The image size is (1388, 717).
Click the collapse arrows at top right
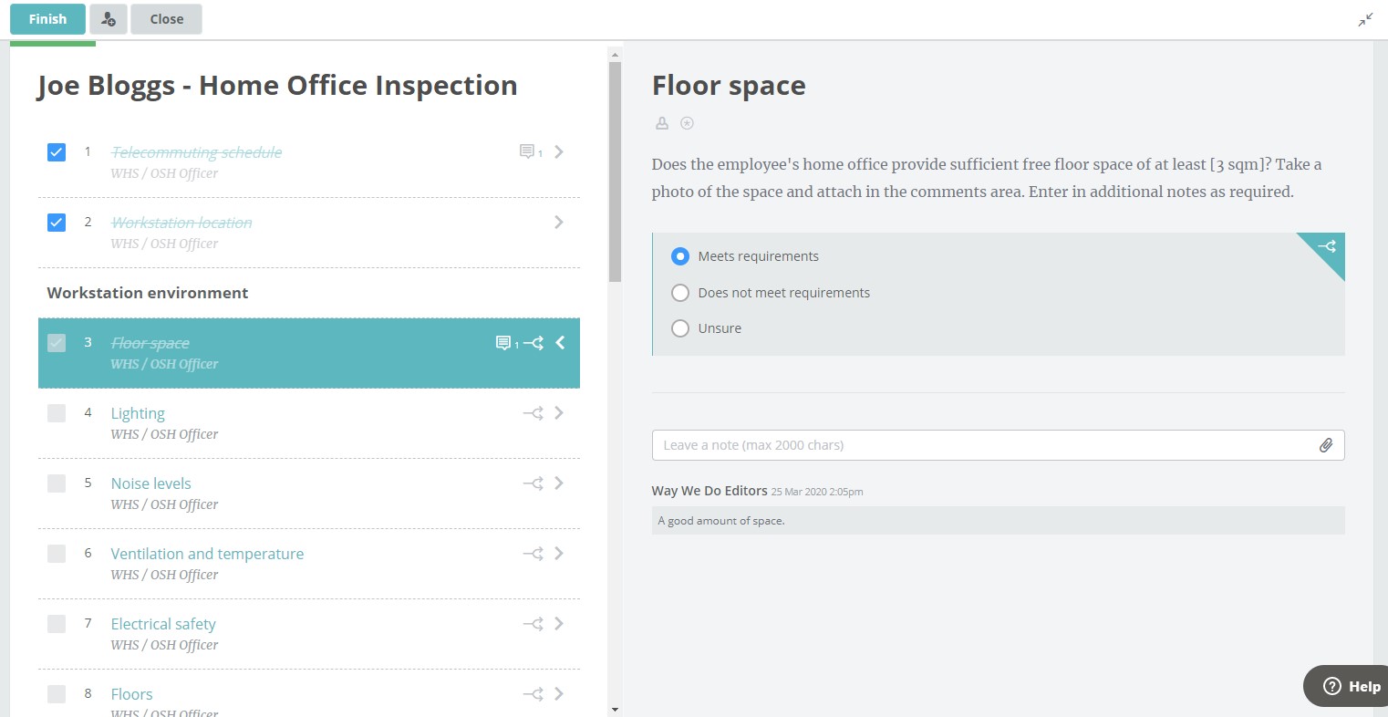coord(1365,18)
